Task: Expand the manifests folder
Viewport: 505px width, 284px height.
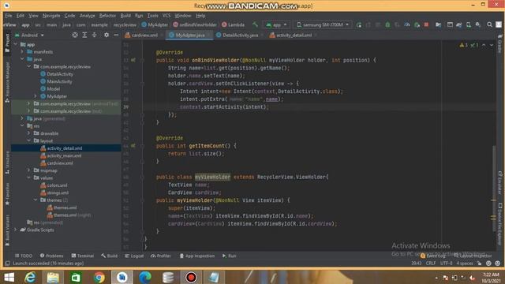Action: coord(22,51)
